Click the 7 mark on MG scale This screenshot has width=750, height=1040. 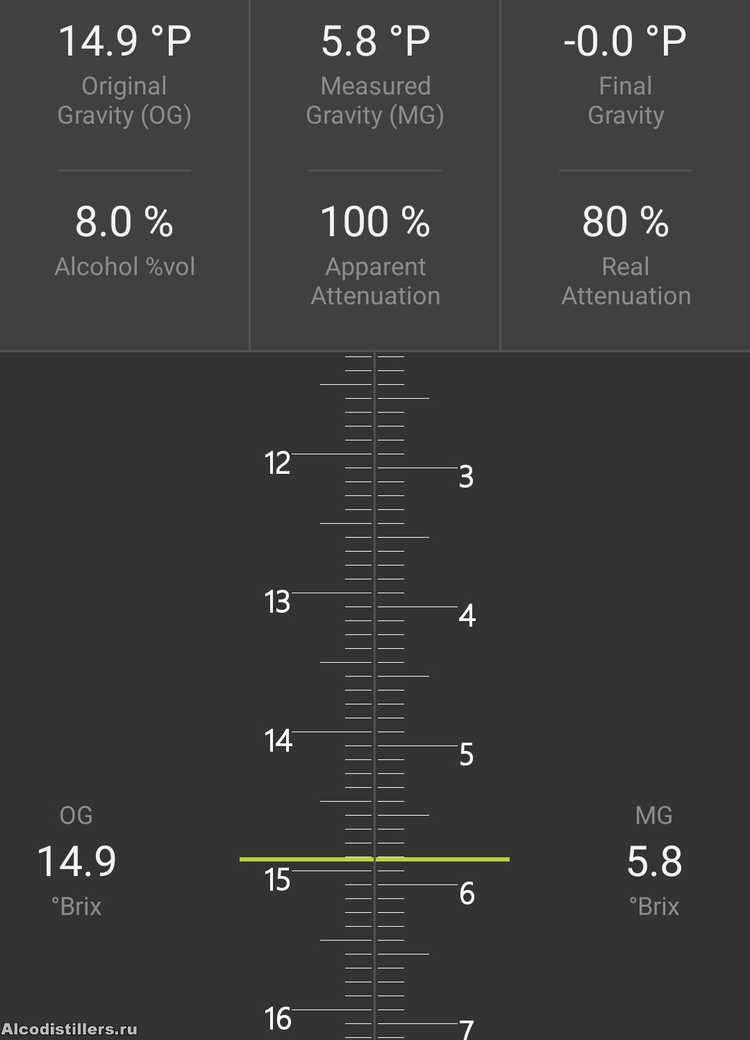click(467, 1029)
